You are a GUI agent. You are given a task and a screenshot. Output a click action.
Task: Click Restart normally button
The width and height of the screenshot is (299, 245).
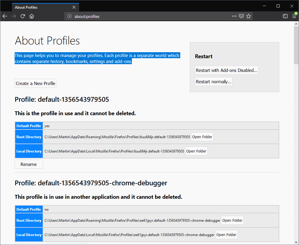pyautogui.click(x=213, y=82)
